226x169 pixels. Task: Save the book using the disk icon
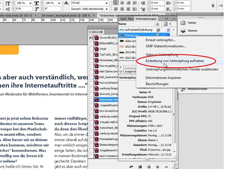pyautogui.click(x=140, y=167)
